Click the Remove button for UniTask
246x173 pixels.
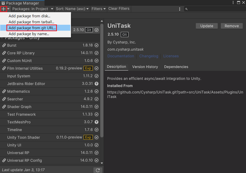point(232,26)
